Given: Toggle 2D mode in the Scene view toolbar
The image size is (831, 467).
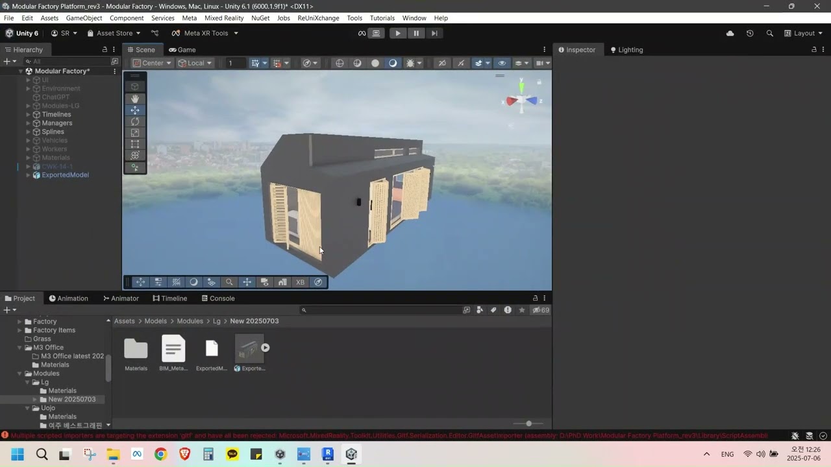Looking at the screenshot, I should (442, 63).
